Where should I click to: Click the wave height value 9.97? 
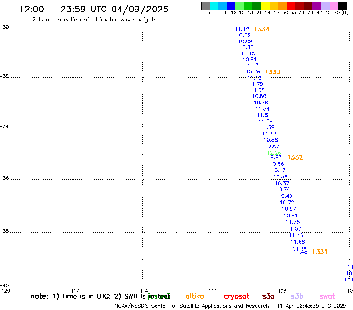pyautogui.click(x=276, y=157)
